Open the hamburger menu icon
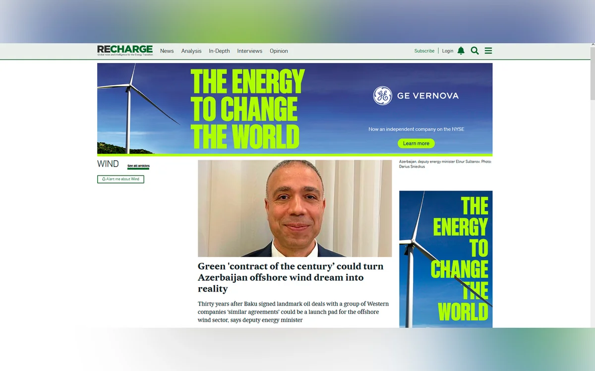595x371 pixels. 488,51
